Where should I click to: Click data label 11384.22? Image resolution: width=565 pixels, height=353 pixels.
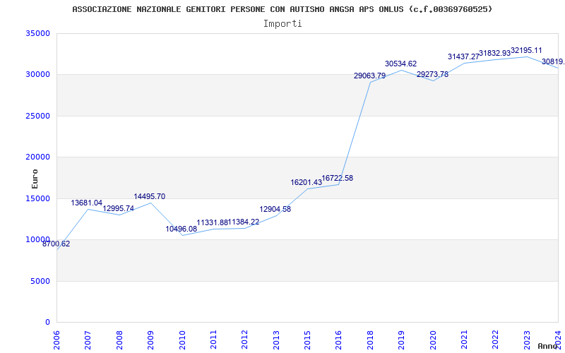coord(244,222)
